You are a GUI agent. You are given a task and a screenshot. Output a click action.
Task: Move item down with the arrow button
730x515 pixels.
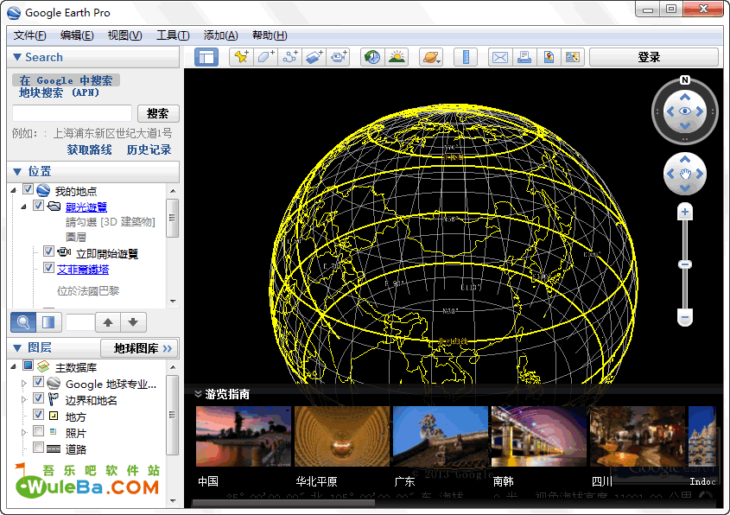(133, 321)
